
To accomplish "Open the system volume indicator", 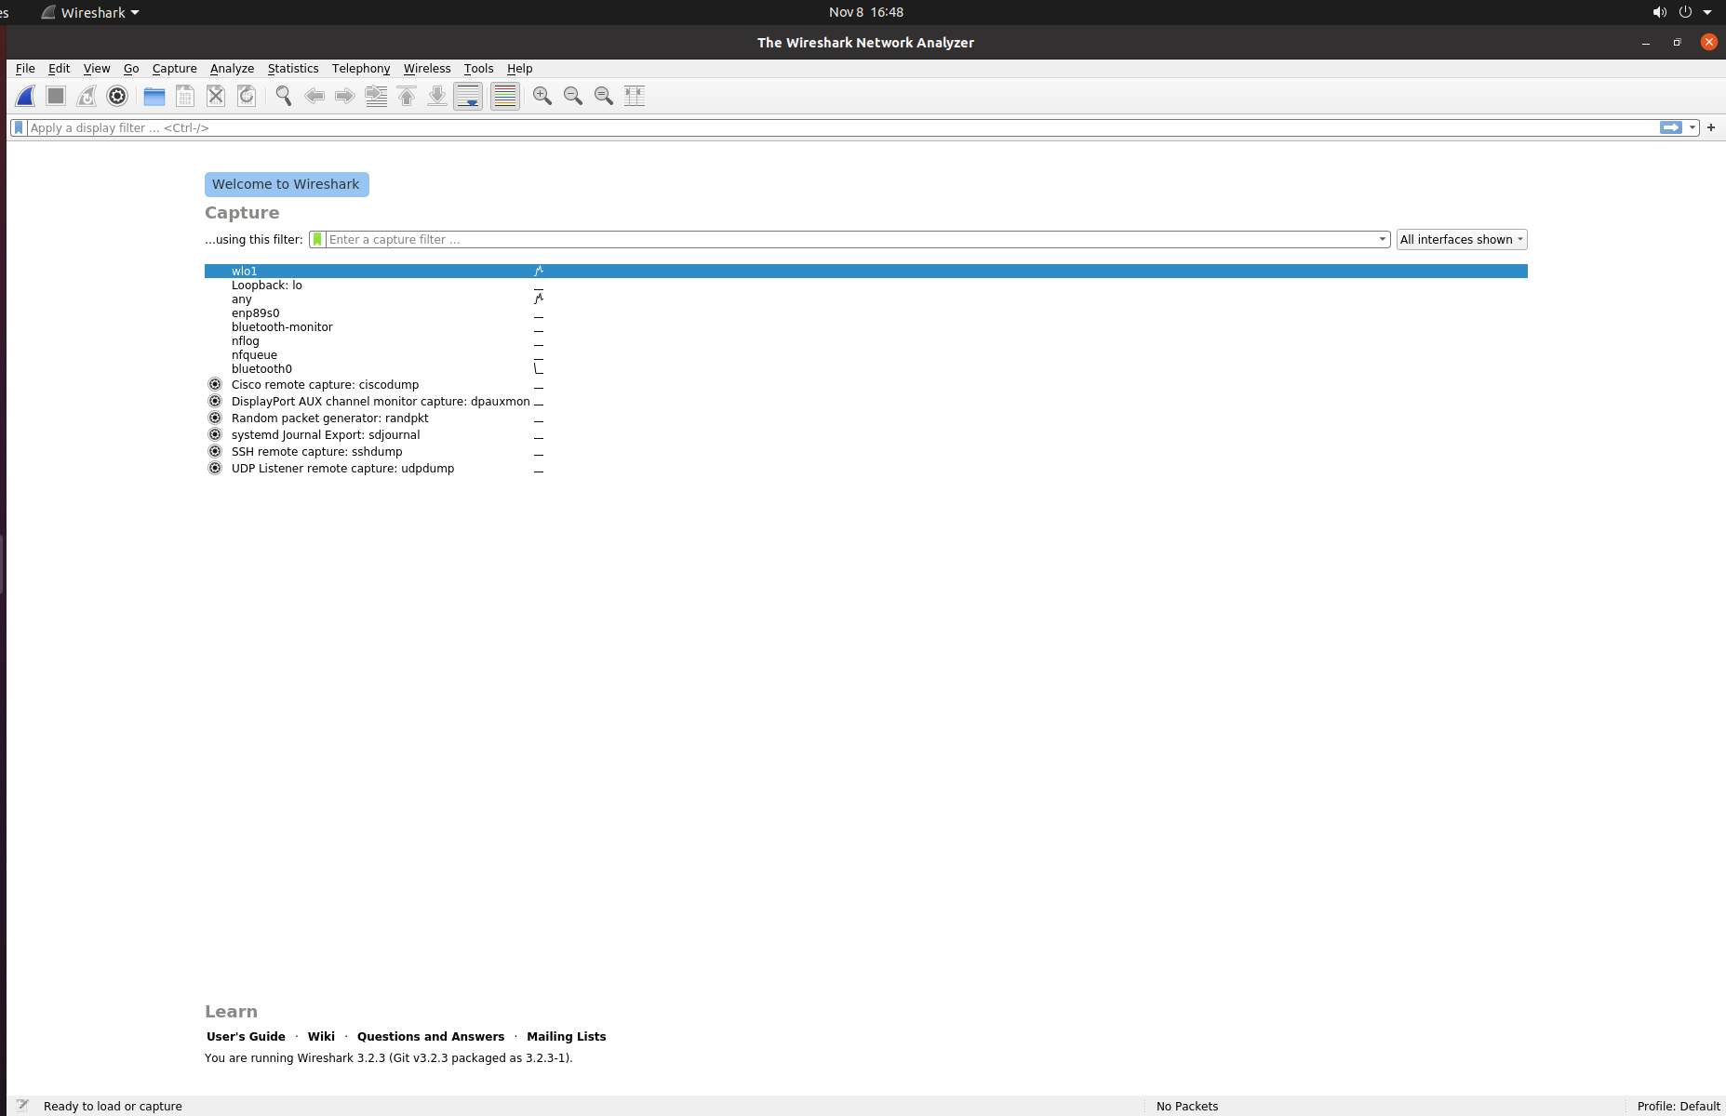I will pyautogui.click(x=1659, y=12).
